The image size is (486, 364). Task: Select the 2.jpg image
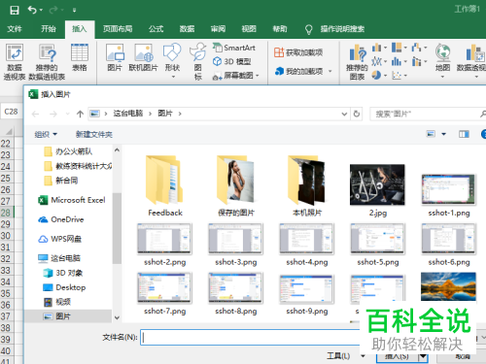point(377,190)
